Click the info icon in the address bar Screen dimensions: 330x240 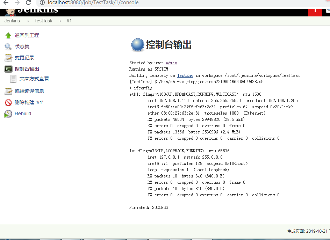[42, 2]
